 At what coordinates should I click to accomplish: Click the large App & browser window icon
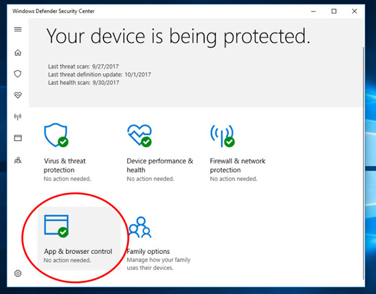click(56, 226)
